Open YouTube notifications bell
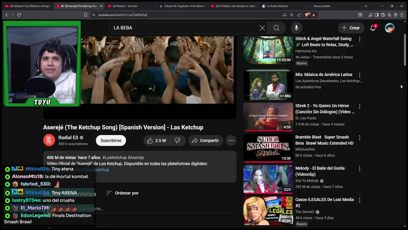The width and height of the screenshot is (408, 230). 373,28
